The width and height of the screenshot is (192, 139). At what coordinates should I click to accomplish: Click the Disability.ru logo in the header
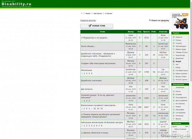[x=17, y=4]
